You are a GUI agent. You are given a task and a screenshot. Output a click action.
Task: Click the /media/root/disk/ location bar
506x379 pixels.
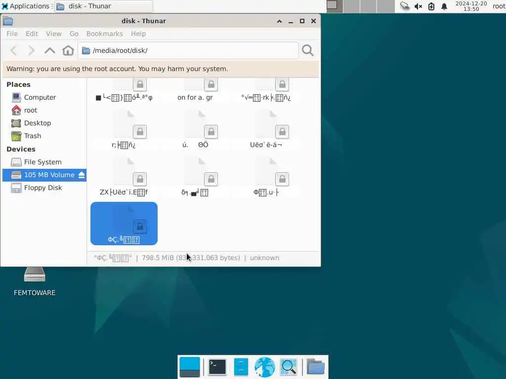[x=188, y=51]
